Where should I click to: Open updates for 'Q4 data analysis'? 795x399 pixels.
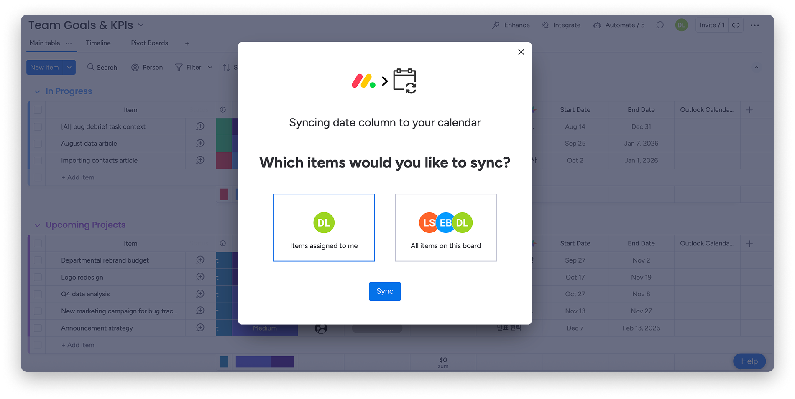[200, 294]
